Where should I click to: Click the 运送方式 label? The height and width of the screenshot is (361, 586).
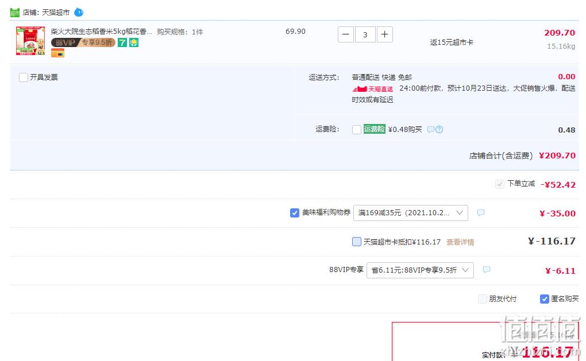point(324,77)
